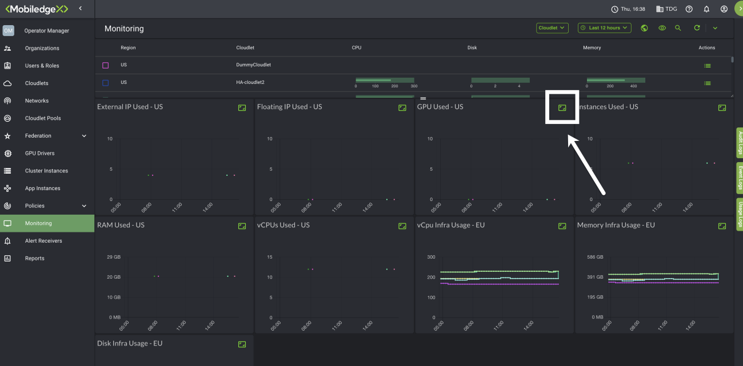
Task: Go to Cluster Instances in sidebar
Action: click(46, 171)
